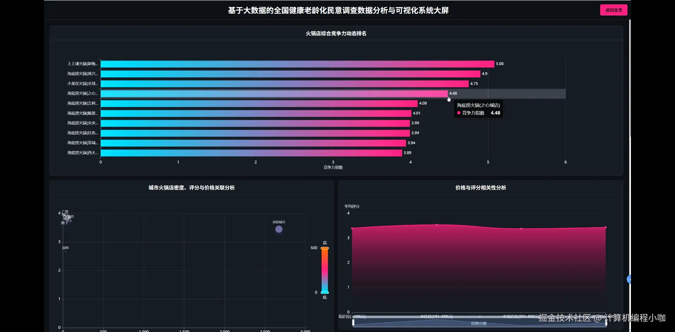Click the dashboard main title text

pos(338,11)
